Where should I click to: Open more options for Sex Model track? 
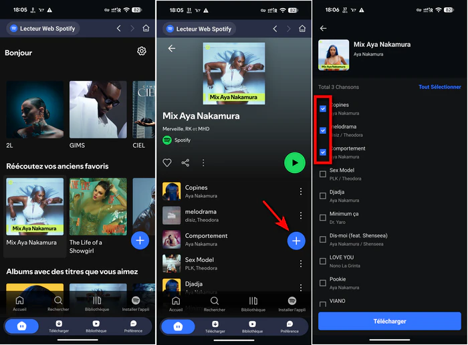click(x=301, y=263)
